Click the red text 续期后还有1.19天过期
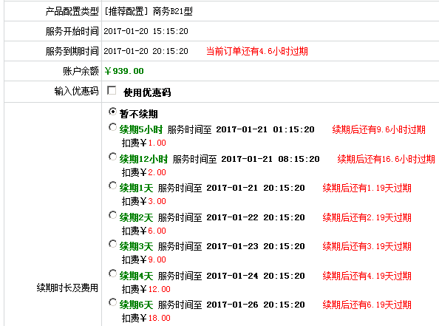Viewport: 439px width, 326px height. [367, 188]
